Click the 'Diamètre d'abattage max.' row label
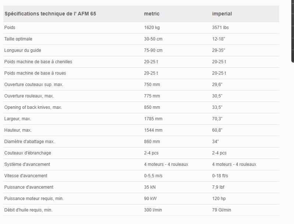This screenshot has height=224, width=294. pyautogui.click(x=29, y=142)
